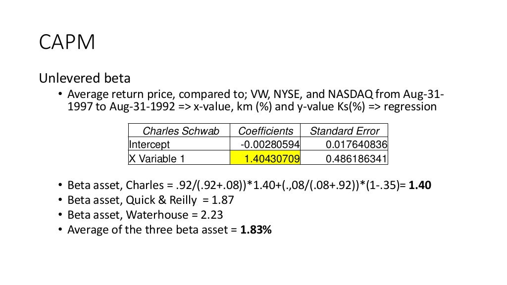Click the CAPM slide title
This screenshot has height=285, width=507.
(x=67, y=42)
